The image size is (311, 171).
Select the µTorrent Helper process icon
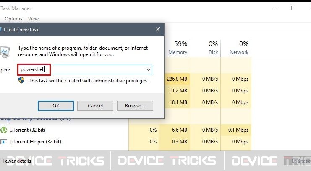pos(4,142)
